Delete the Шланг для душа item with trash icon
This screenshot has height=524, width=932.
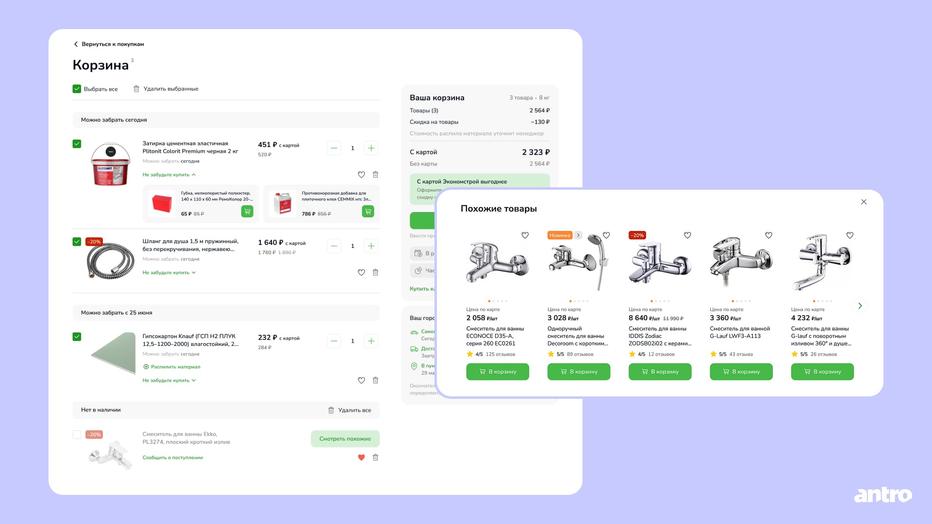click(x=375, y=273)
